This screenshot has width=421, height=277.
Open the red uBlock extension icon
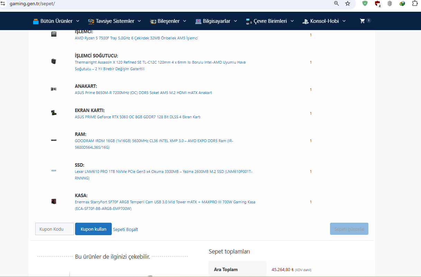pos(377,4)
